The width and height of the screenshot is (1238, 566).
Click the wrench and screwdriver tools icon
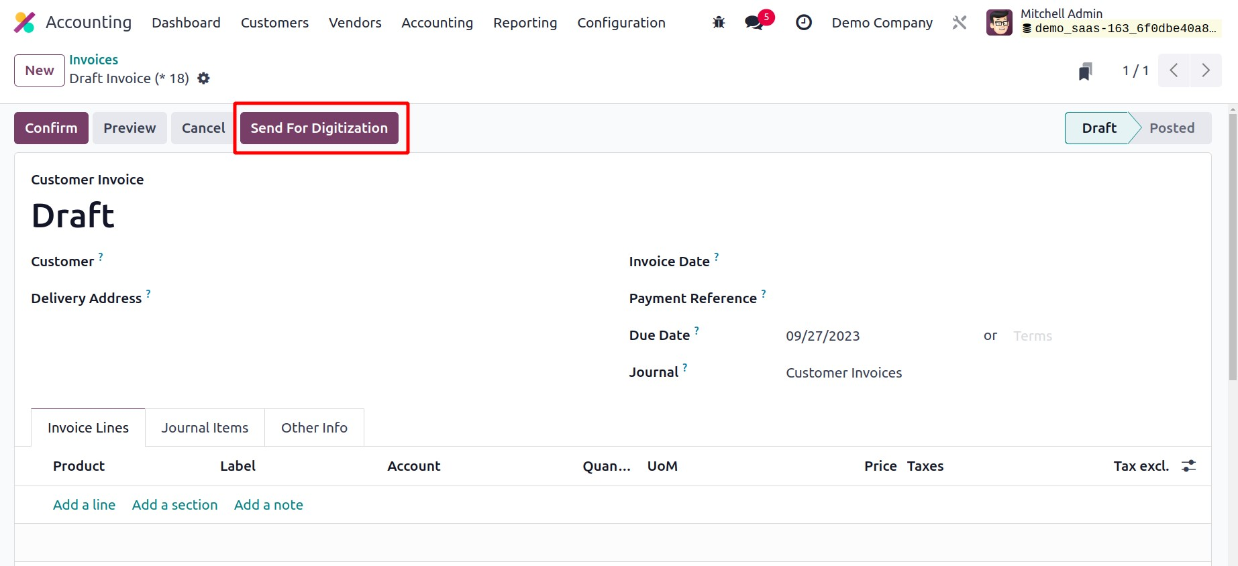(x=960, y=23)
